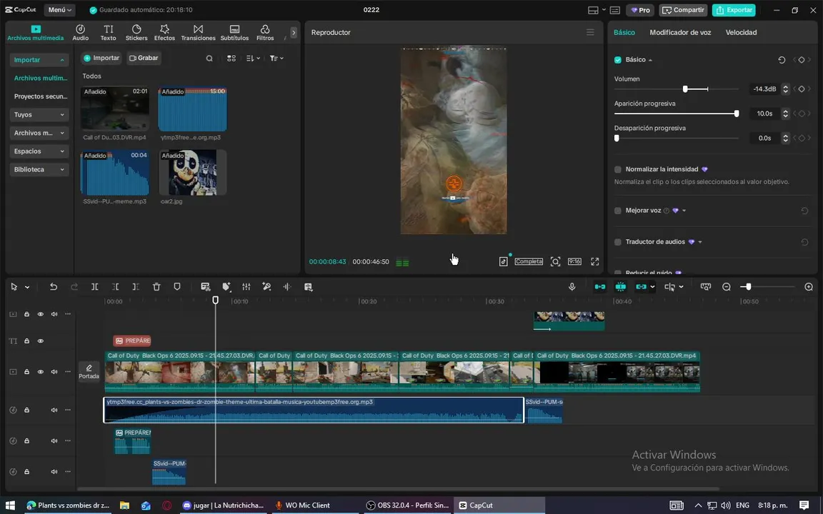823x514 pixels.
Task: Select the Básico tab
Action: tap(624, 33)
